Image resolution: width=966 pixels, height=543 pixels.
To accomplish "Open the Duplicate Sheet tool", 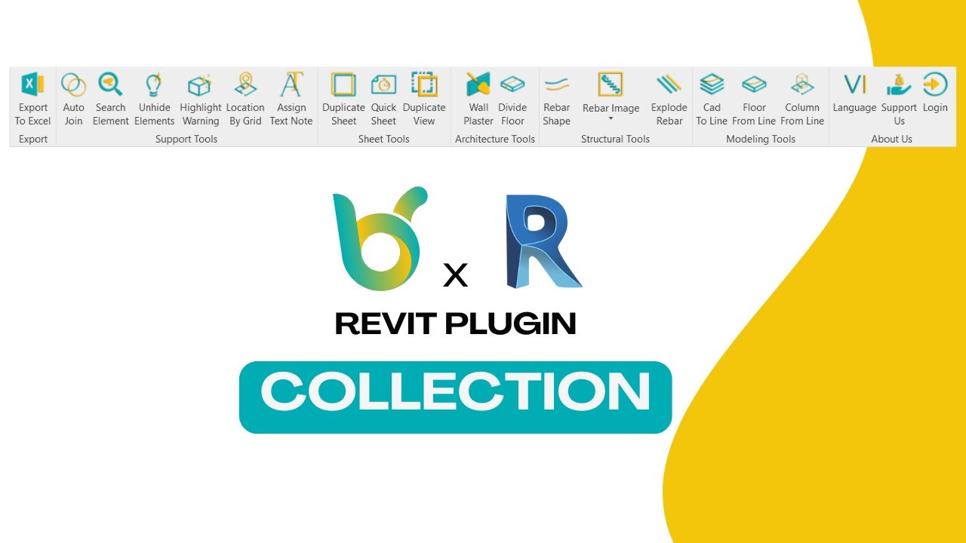I will [x=343, y=98].
